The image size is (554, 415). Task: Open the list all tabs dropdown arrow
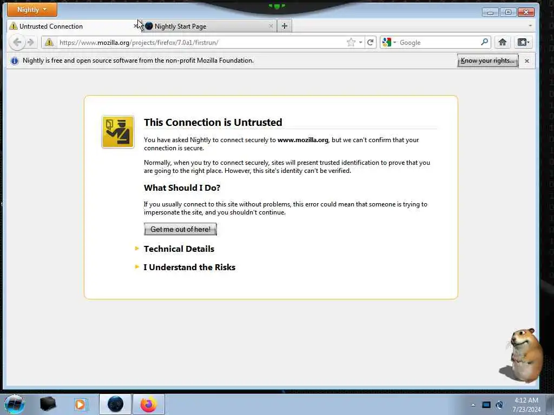tap(530, 25)
